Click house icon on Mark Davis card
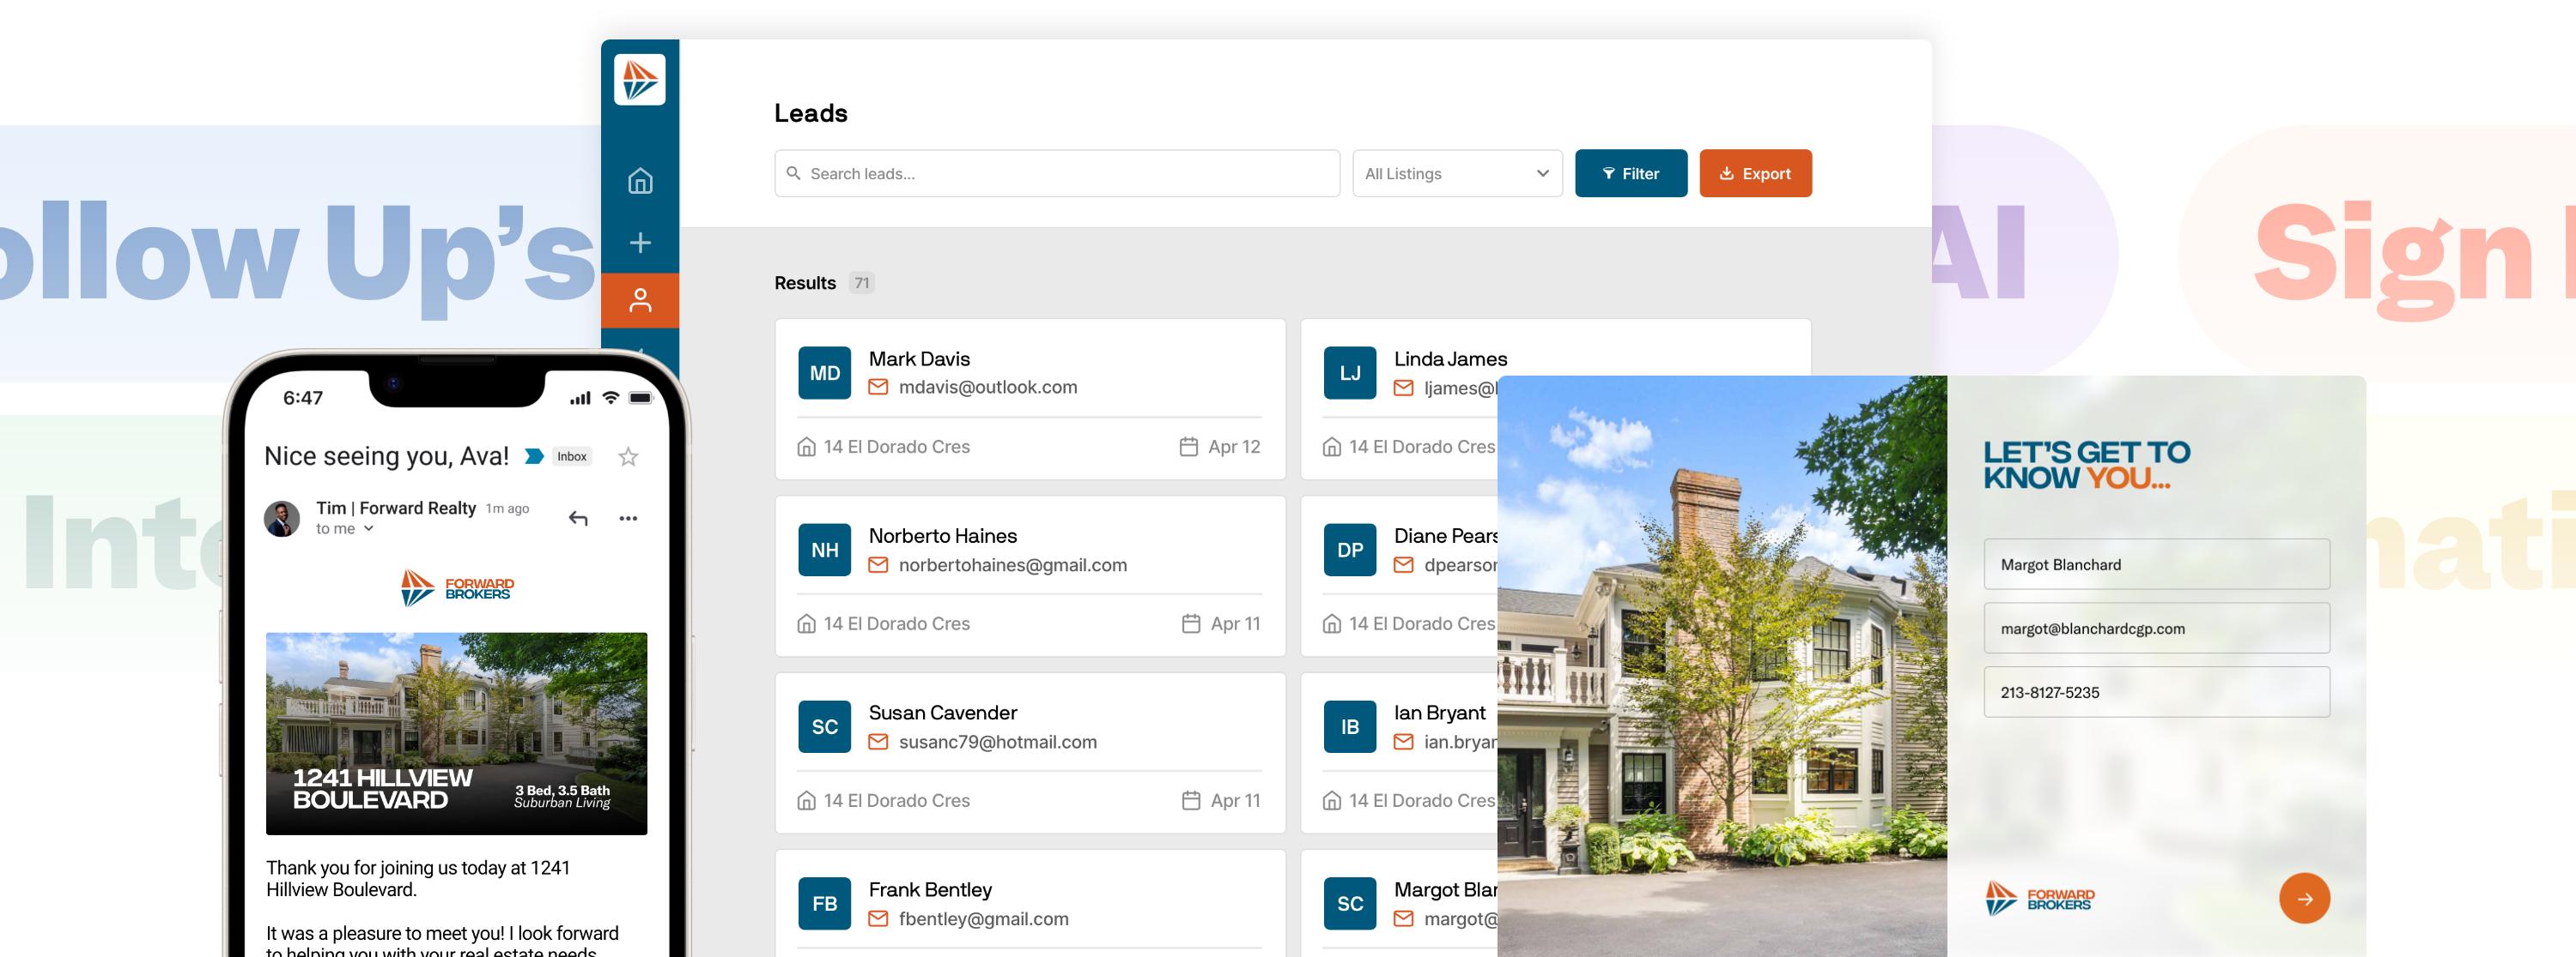This screenshot has height=957, width=2576. point(806,447)
